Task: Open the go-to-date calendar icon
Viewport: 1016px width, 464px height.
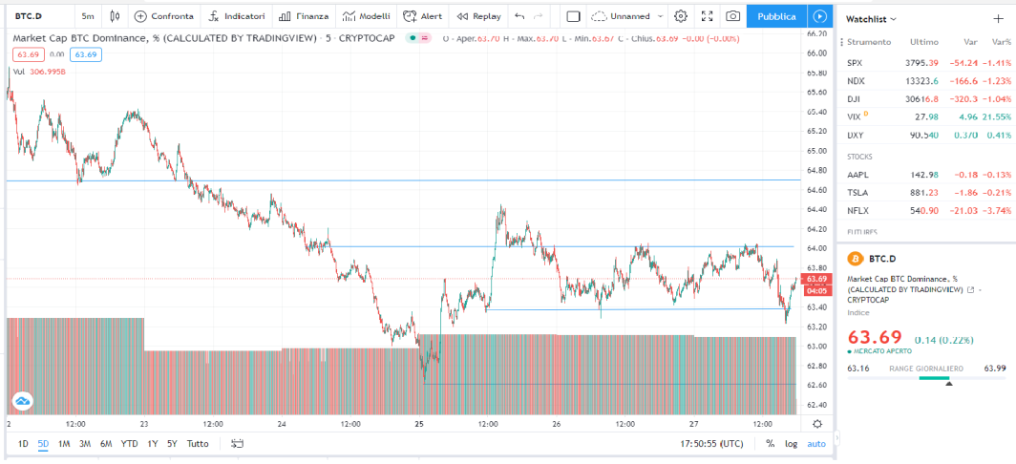Action: (x=237, y=444)
